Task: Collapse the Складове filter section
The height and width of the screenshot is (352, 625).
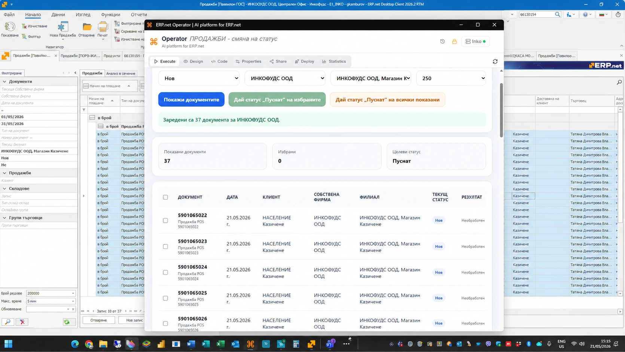Action: (4, 189)
